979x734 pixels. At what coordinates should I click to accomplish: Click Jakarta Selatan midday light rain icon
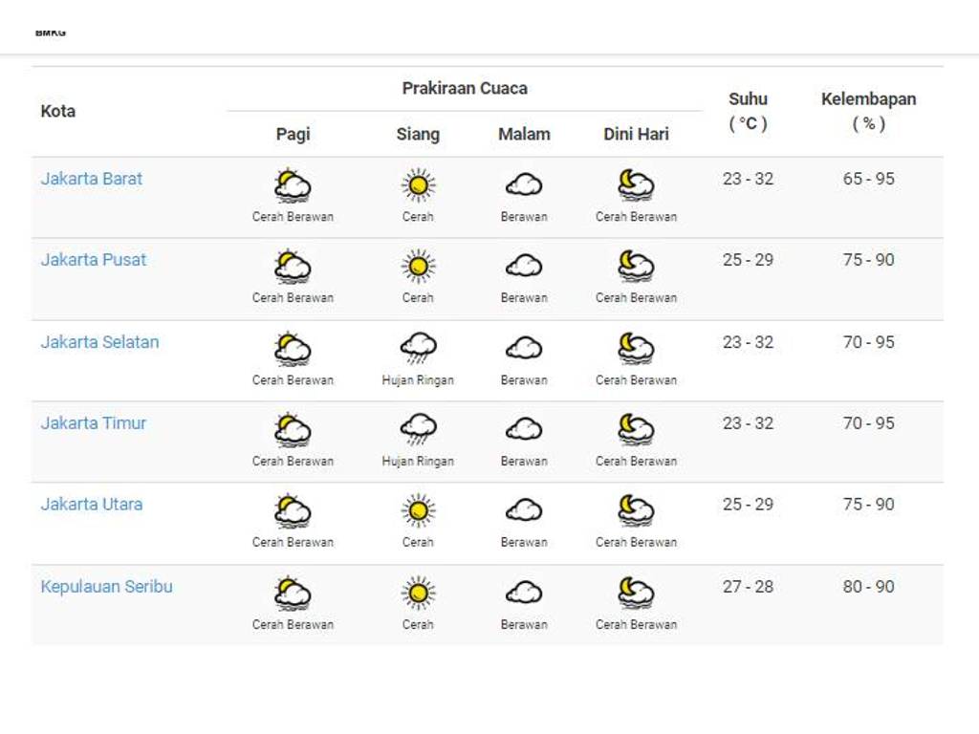418,348
